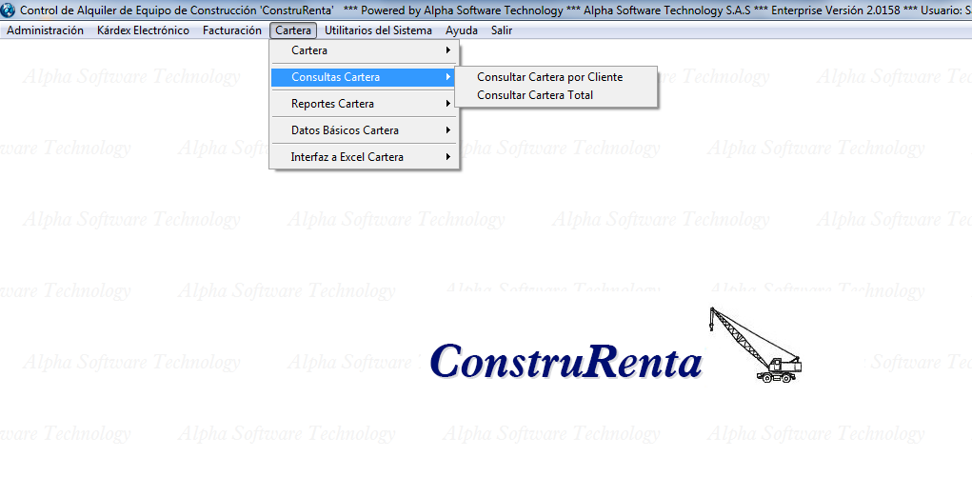Open the Utilitarios del Sistema menu

click(378, 30)
